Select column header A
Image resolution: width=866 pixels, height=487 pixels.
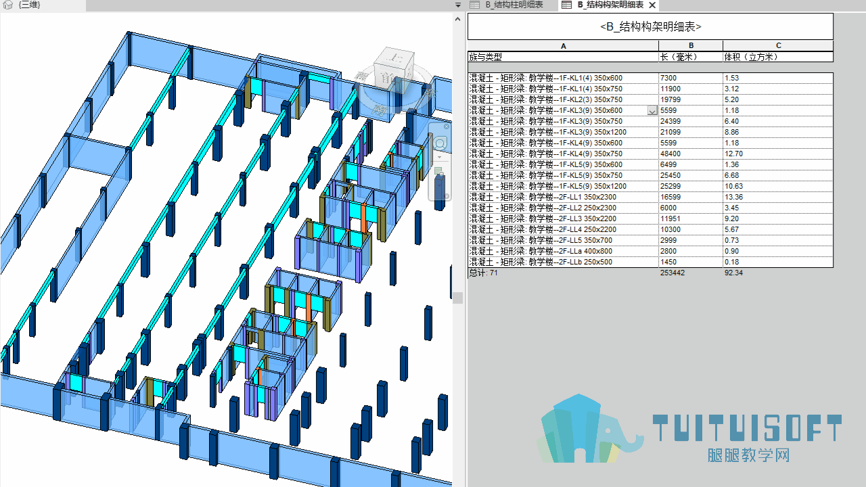click(564, 46)
